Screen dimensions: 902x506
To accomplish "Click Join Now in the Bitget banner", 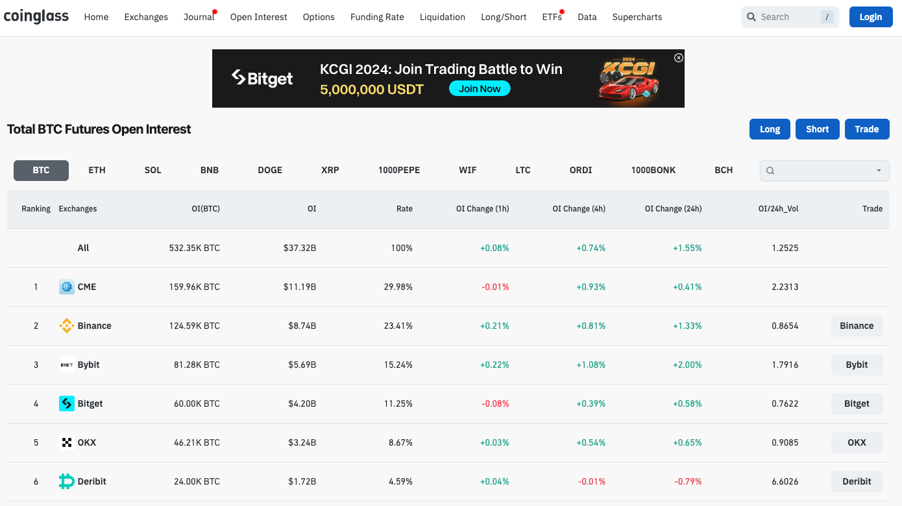I will point(480,89).
